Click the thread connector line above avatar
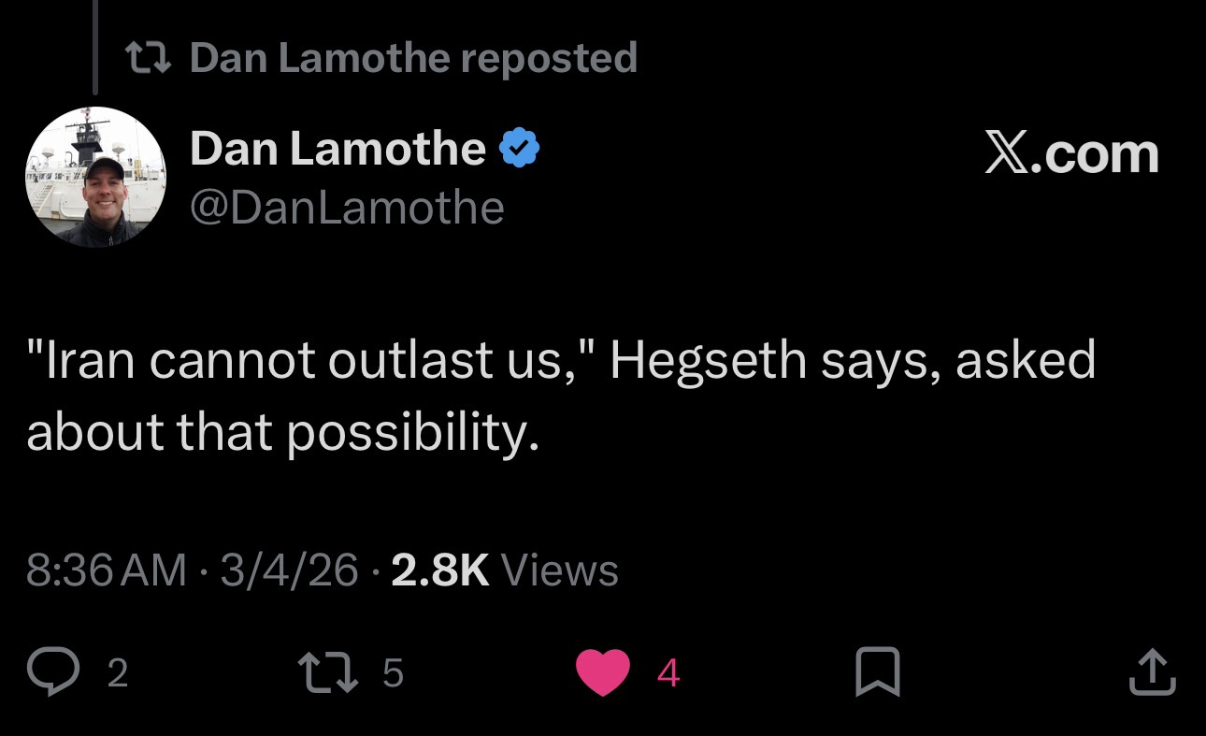Image resolution: width=1206 pixels, height=736 pixels. tap(95, 47)
